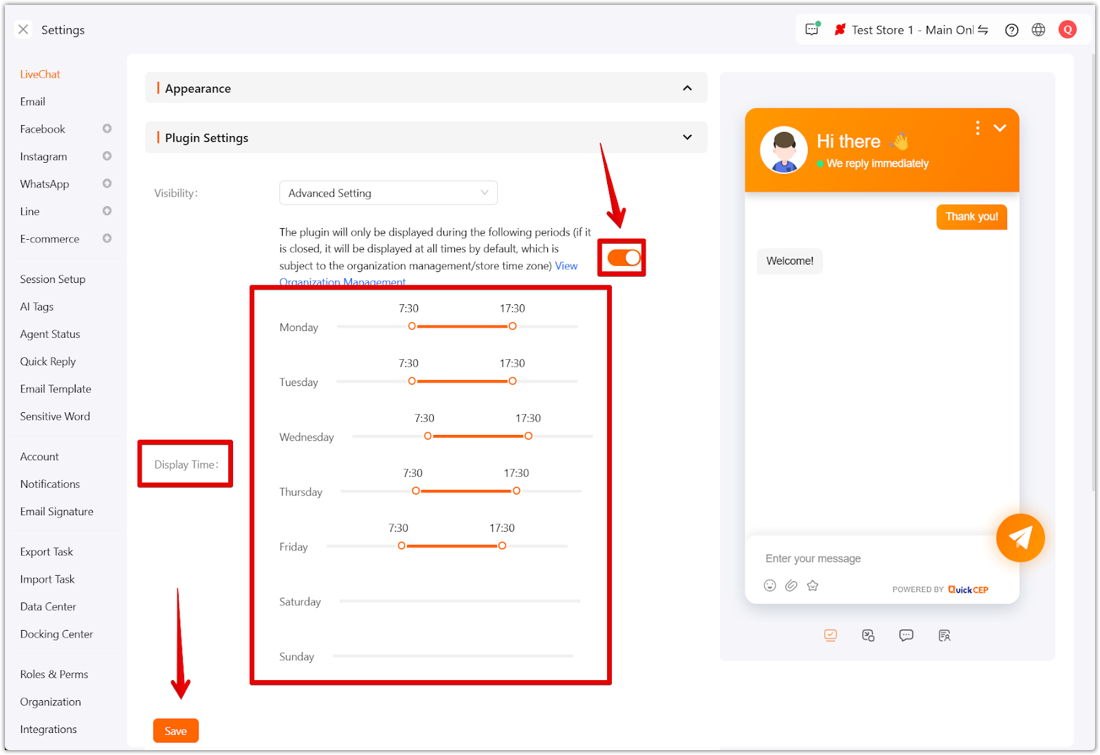Open the help question mark icon
Screen dimensions: 1100x755
[x=1011, y=30]
